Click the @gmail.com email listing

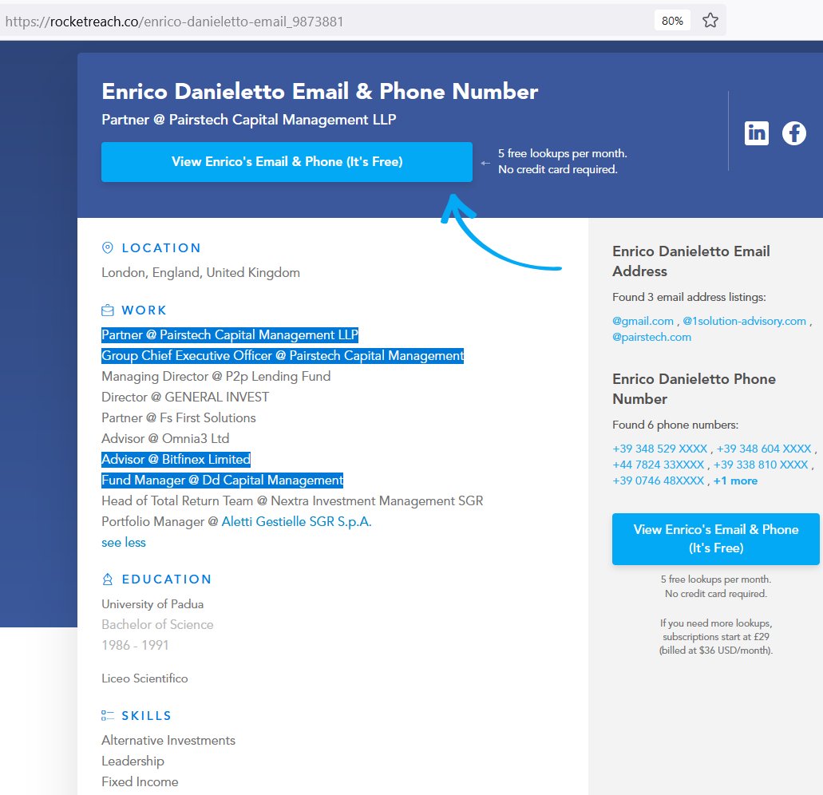pos(643,321)
